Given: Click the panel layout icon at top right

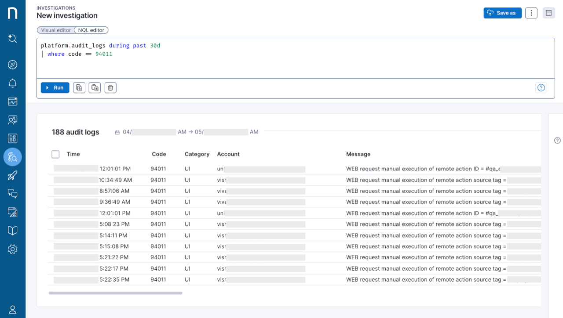Looking at the screenshot, I should point(548,13).
